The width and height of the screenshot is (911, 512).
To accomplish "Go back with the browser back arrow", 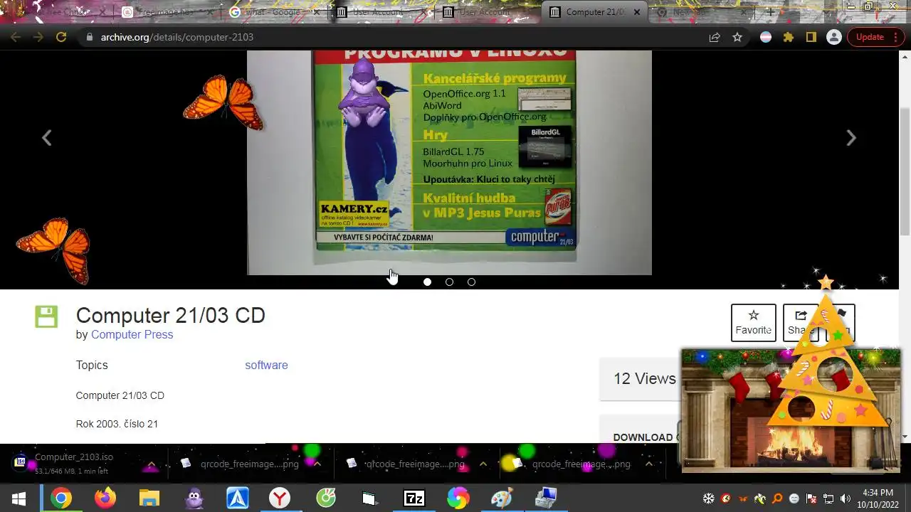I will tap(16, 37).
